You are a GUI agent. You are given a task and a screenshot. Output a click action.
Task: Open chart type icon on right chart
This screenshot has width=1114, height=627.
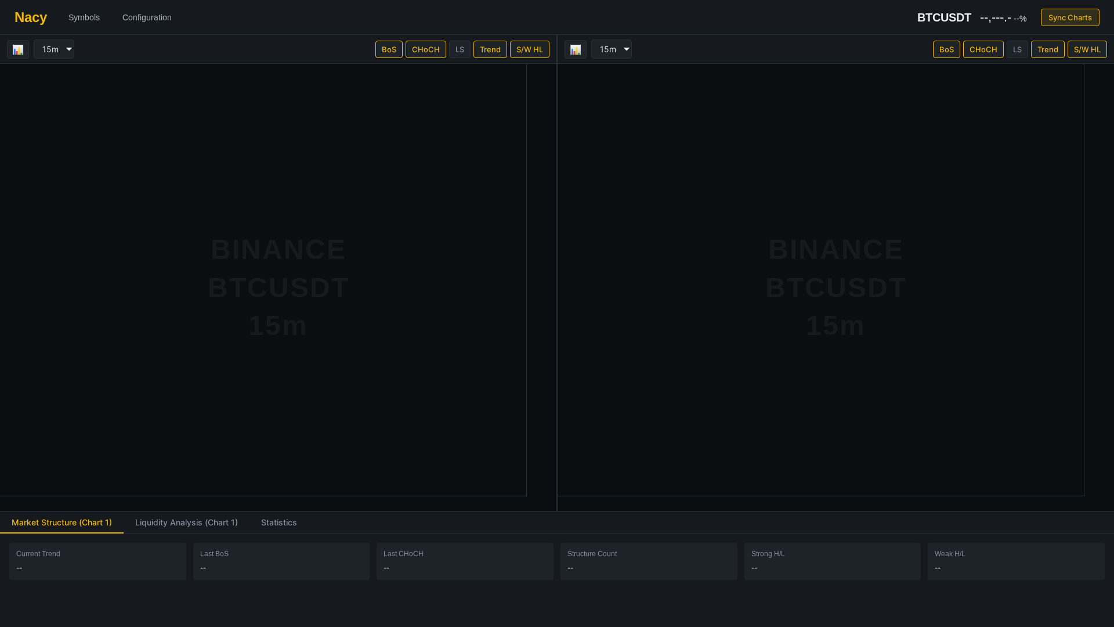(576, 49)
